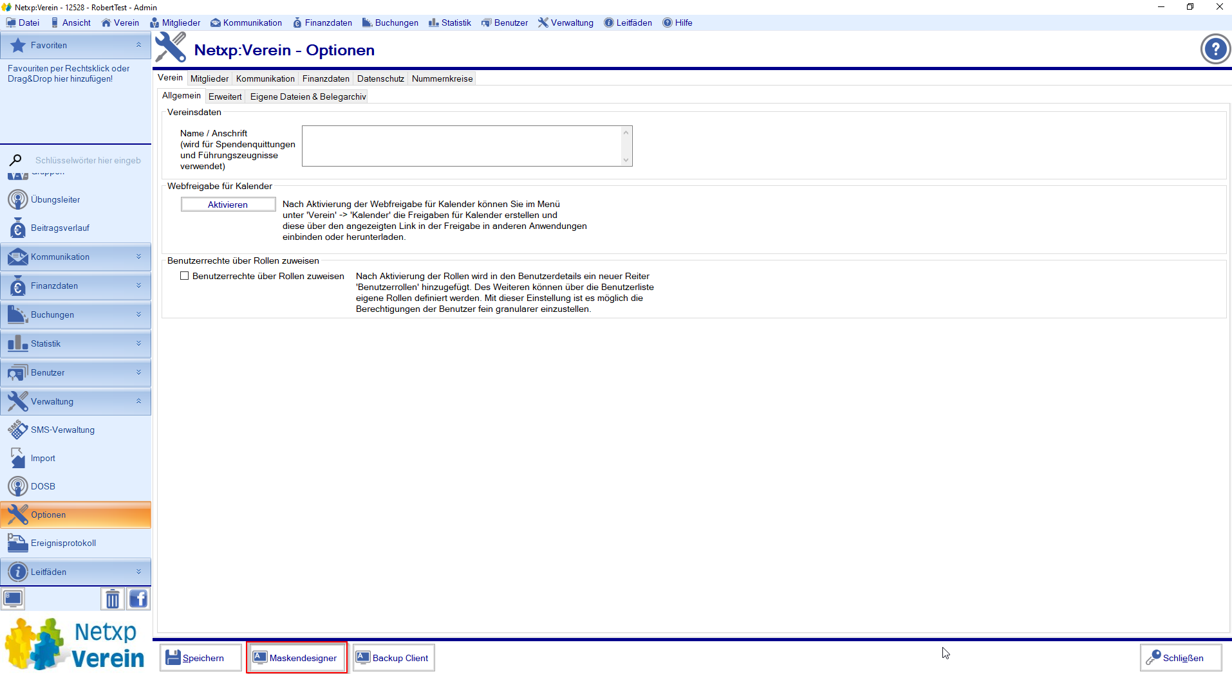Select Optionen in the sidebar
1232x674 pixels.
click(x=75, y=515)
